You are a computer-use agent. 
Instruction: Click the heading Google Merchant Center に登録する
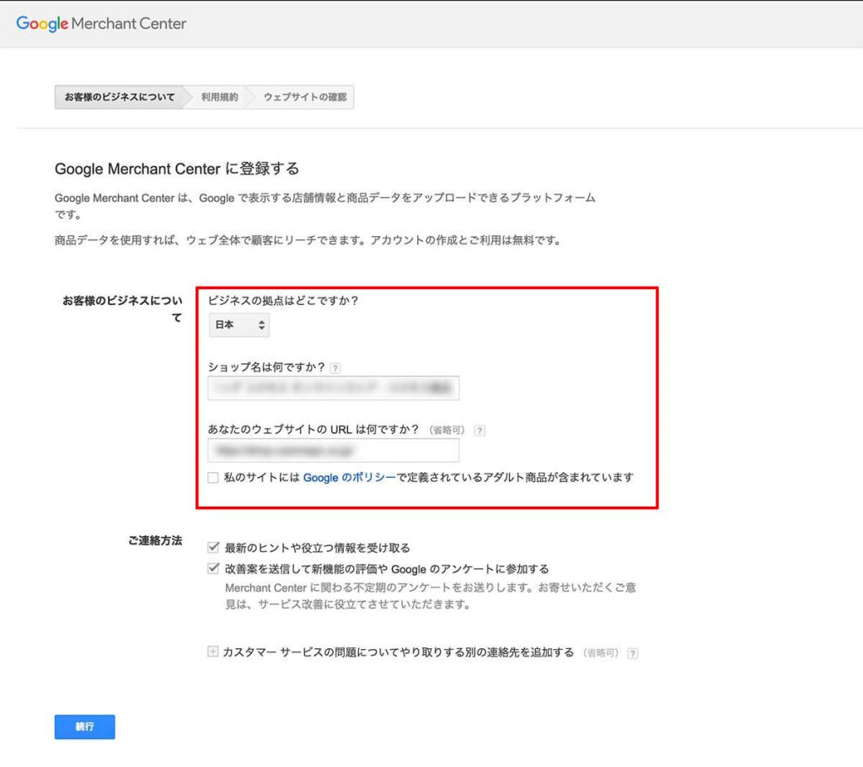pyautogui.click(x=177, y=169)
